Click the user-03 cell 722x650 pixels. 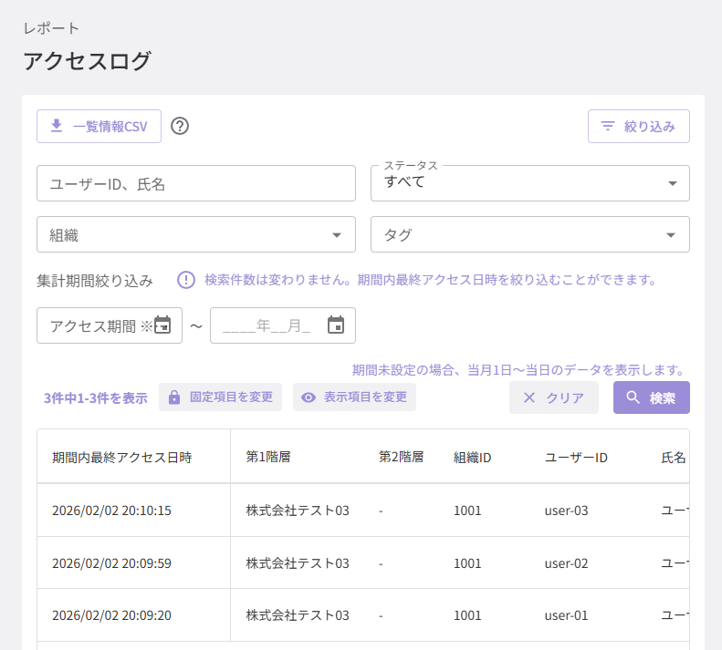[x=566, y=511]
